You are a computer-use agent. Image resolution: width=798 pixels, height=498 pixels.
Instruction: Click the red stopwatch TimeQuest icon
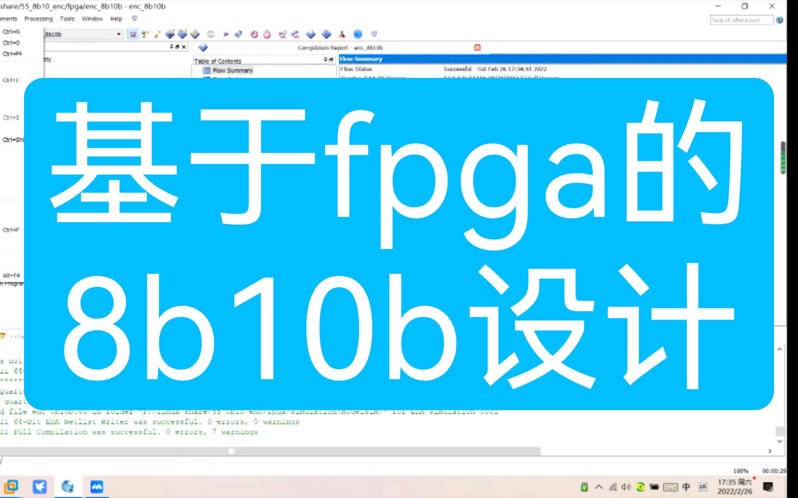pos(267,34)
